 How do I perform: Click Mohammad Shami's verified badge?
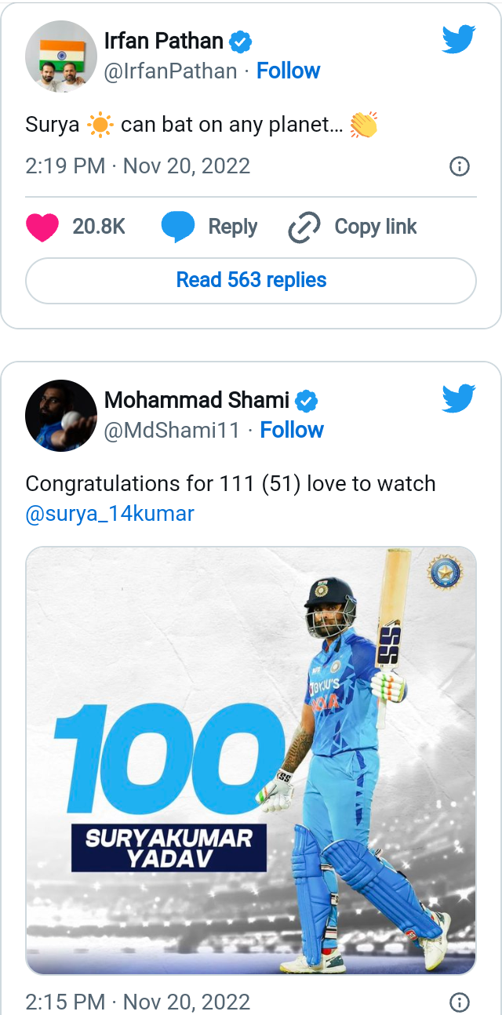(x=306, y=401)
